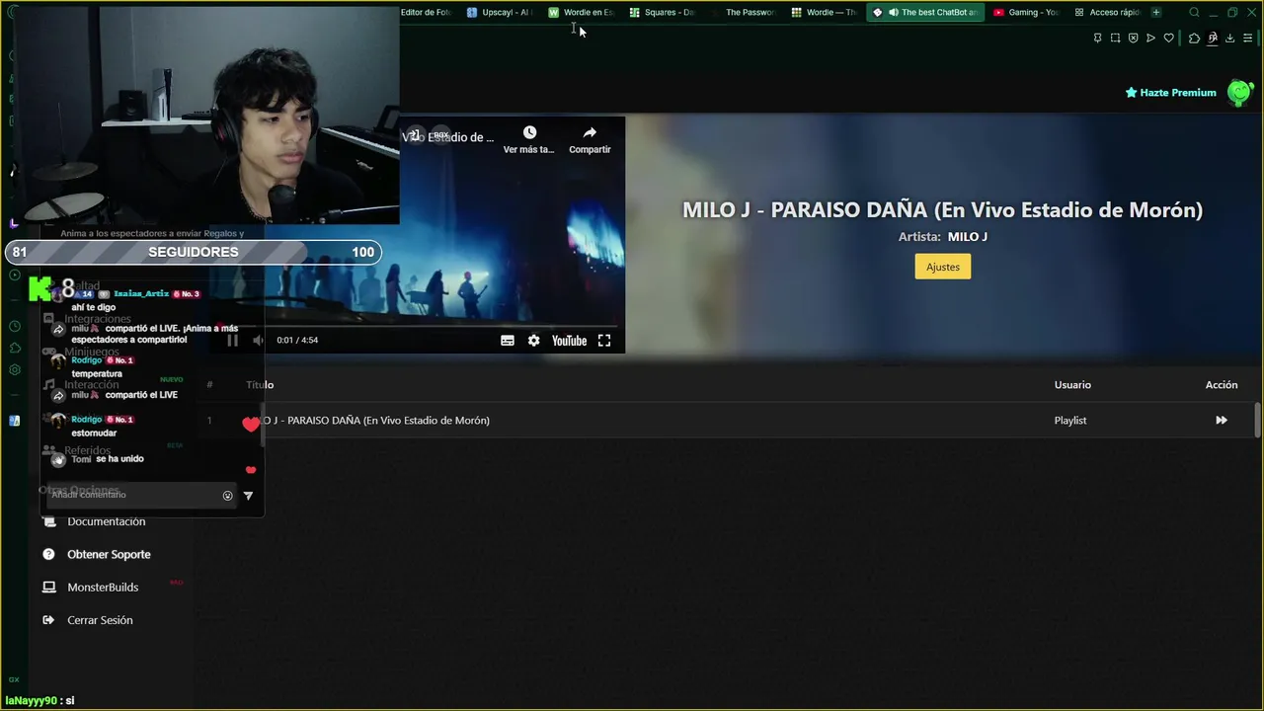Click the Título column header

tap(260, 385)
